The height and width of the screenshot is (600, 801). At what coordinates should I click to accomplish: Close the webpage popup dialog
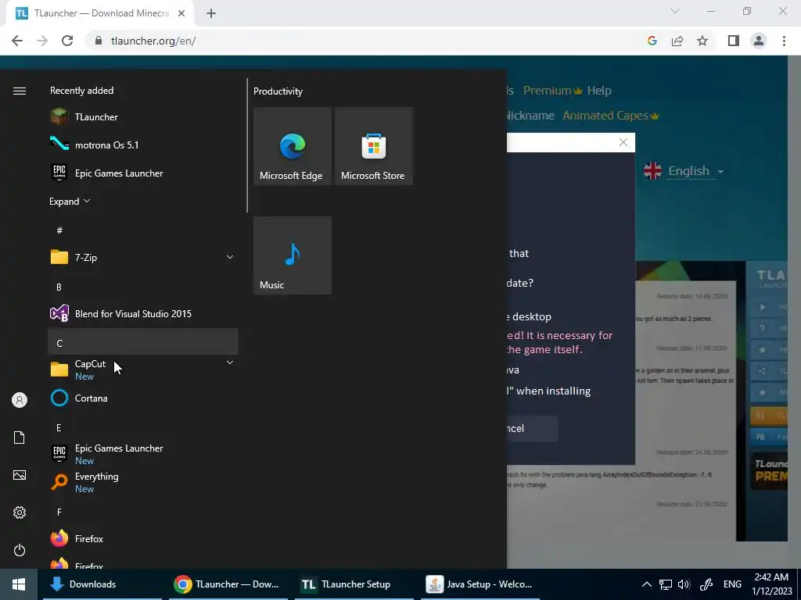coord(623,142)
